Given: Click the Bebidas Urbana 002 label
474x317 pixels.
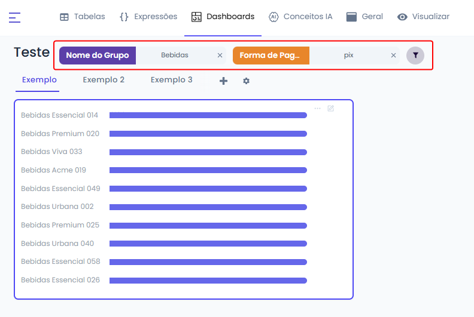Looking at the screenshot, I should (57, 207).
